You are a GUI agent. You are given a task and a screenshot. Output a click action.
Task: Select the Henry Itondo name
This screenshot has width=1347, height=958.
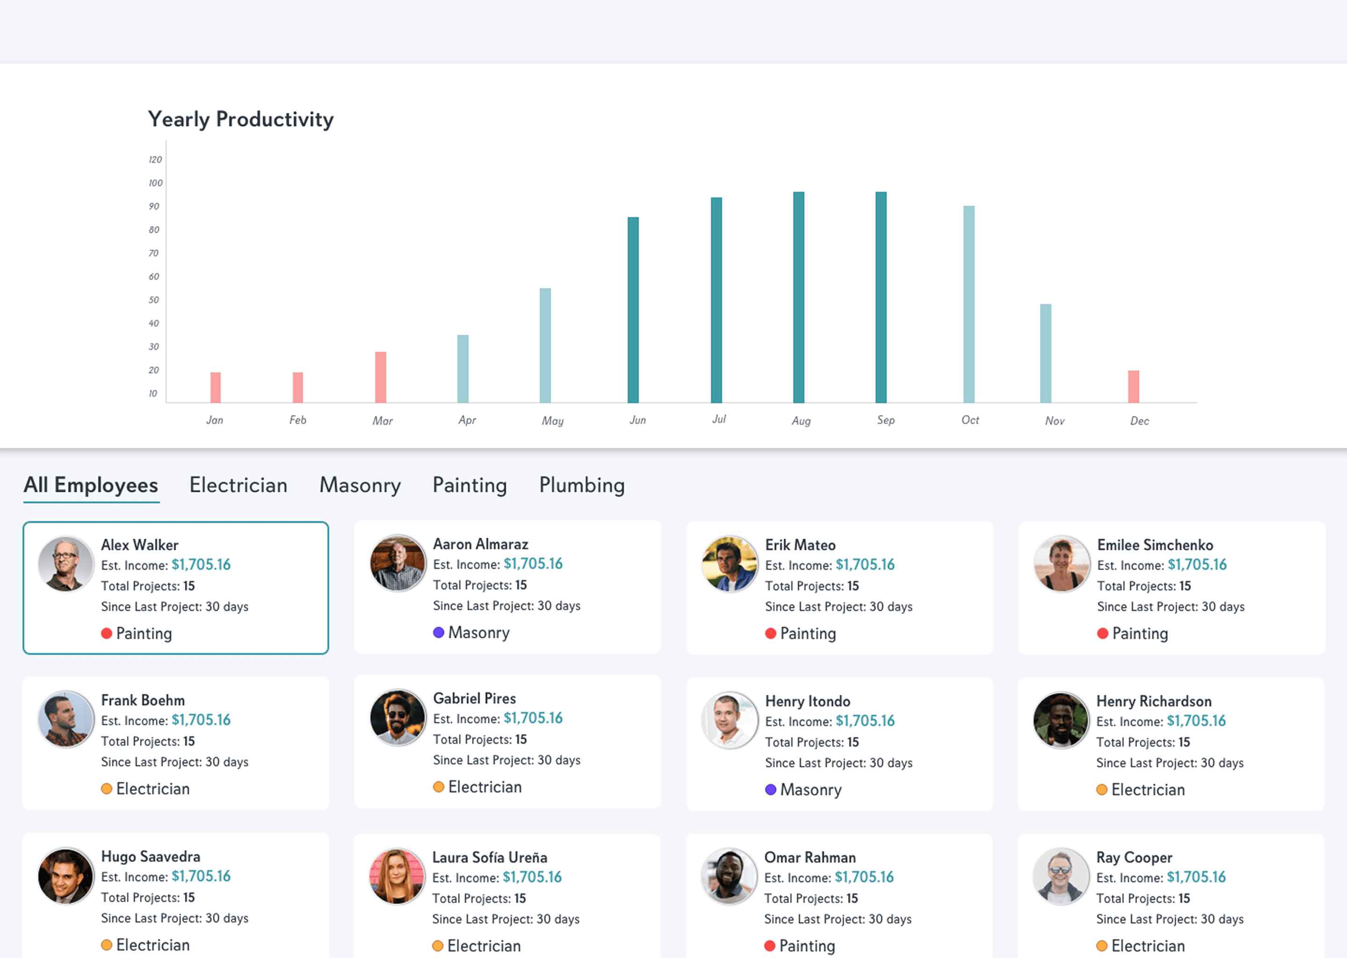pyautogui.click(x=807, y=701)
